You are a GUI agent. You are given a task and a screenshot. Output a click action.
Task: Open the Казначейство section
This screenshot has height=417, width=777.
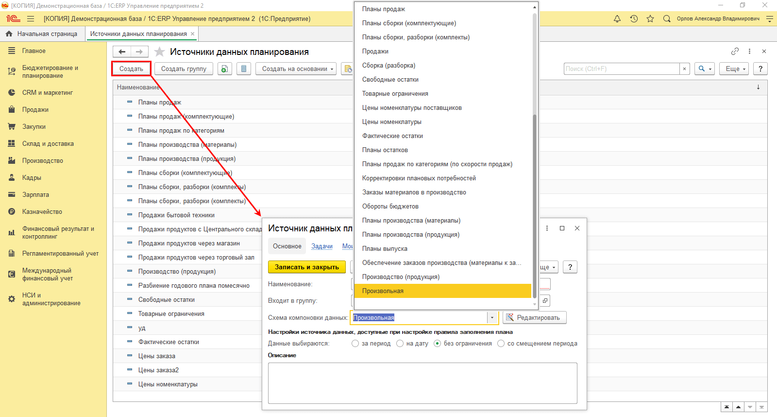pyautogui.click(x=53, y=211)
